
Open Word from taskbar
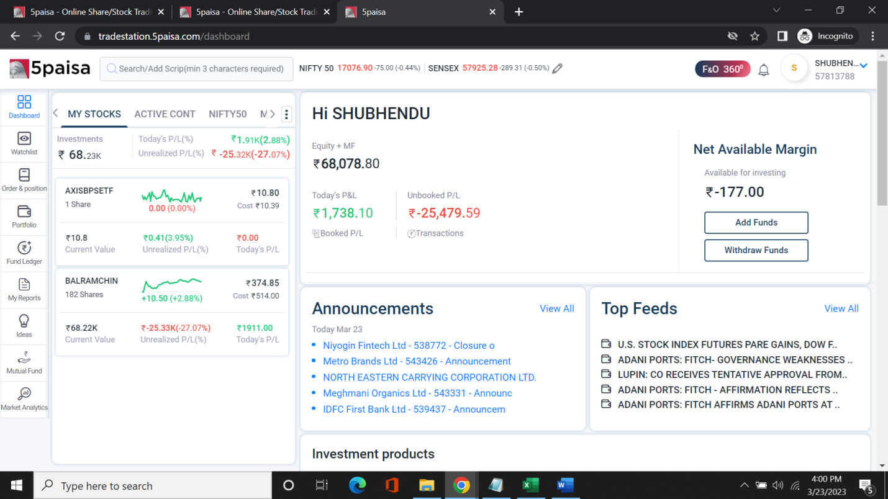(565, 485)
